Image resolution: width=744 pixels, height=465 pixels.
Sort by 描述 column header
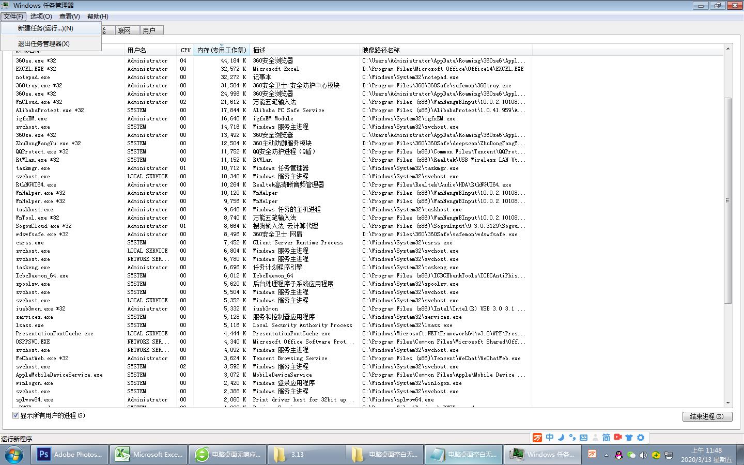[x=304, y=50]
